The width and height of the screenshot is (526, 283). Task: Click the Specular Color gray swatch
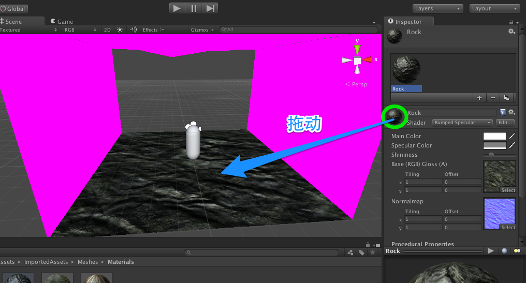[x=495, y=145]
